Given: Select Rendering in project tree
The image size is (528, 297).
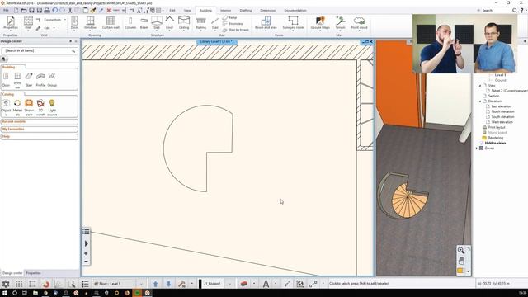Looking at the screenshot, I should coord(495,138).
